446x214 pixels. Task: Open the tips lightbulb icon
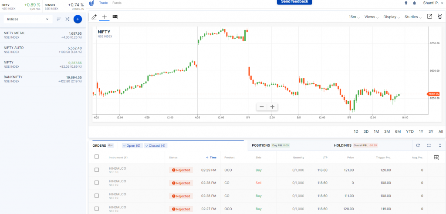406,3
